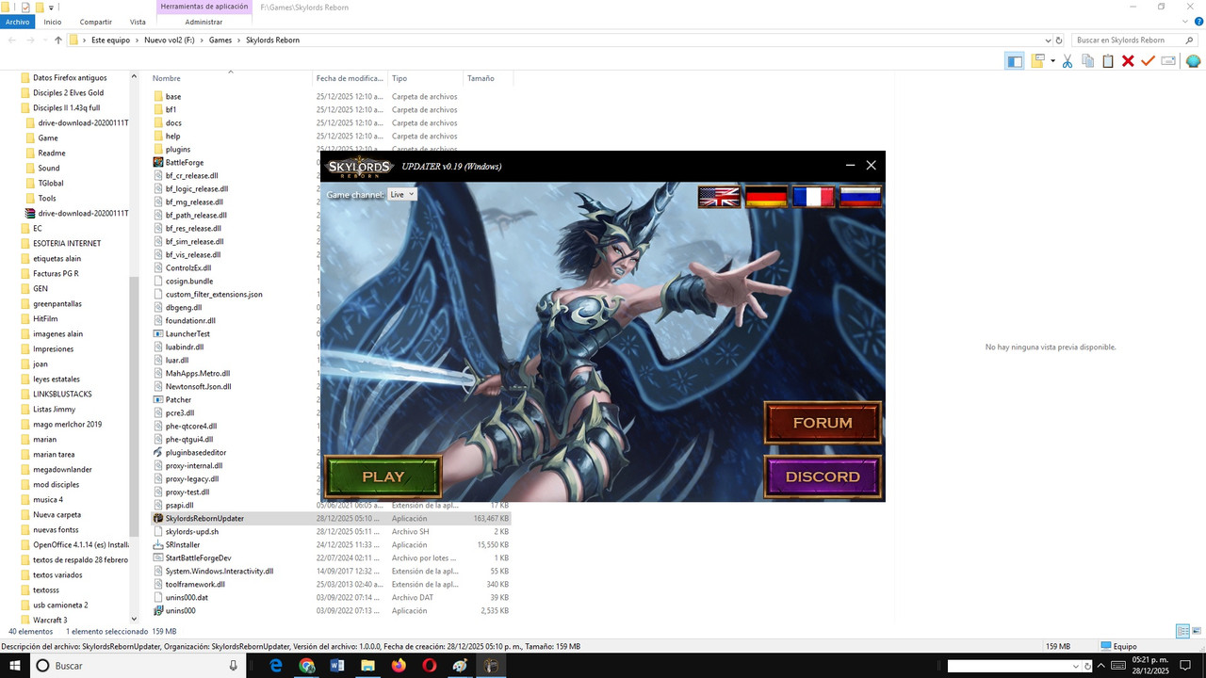Click the green PLAY button

click(383, 476)
